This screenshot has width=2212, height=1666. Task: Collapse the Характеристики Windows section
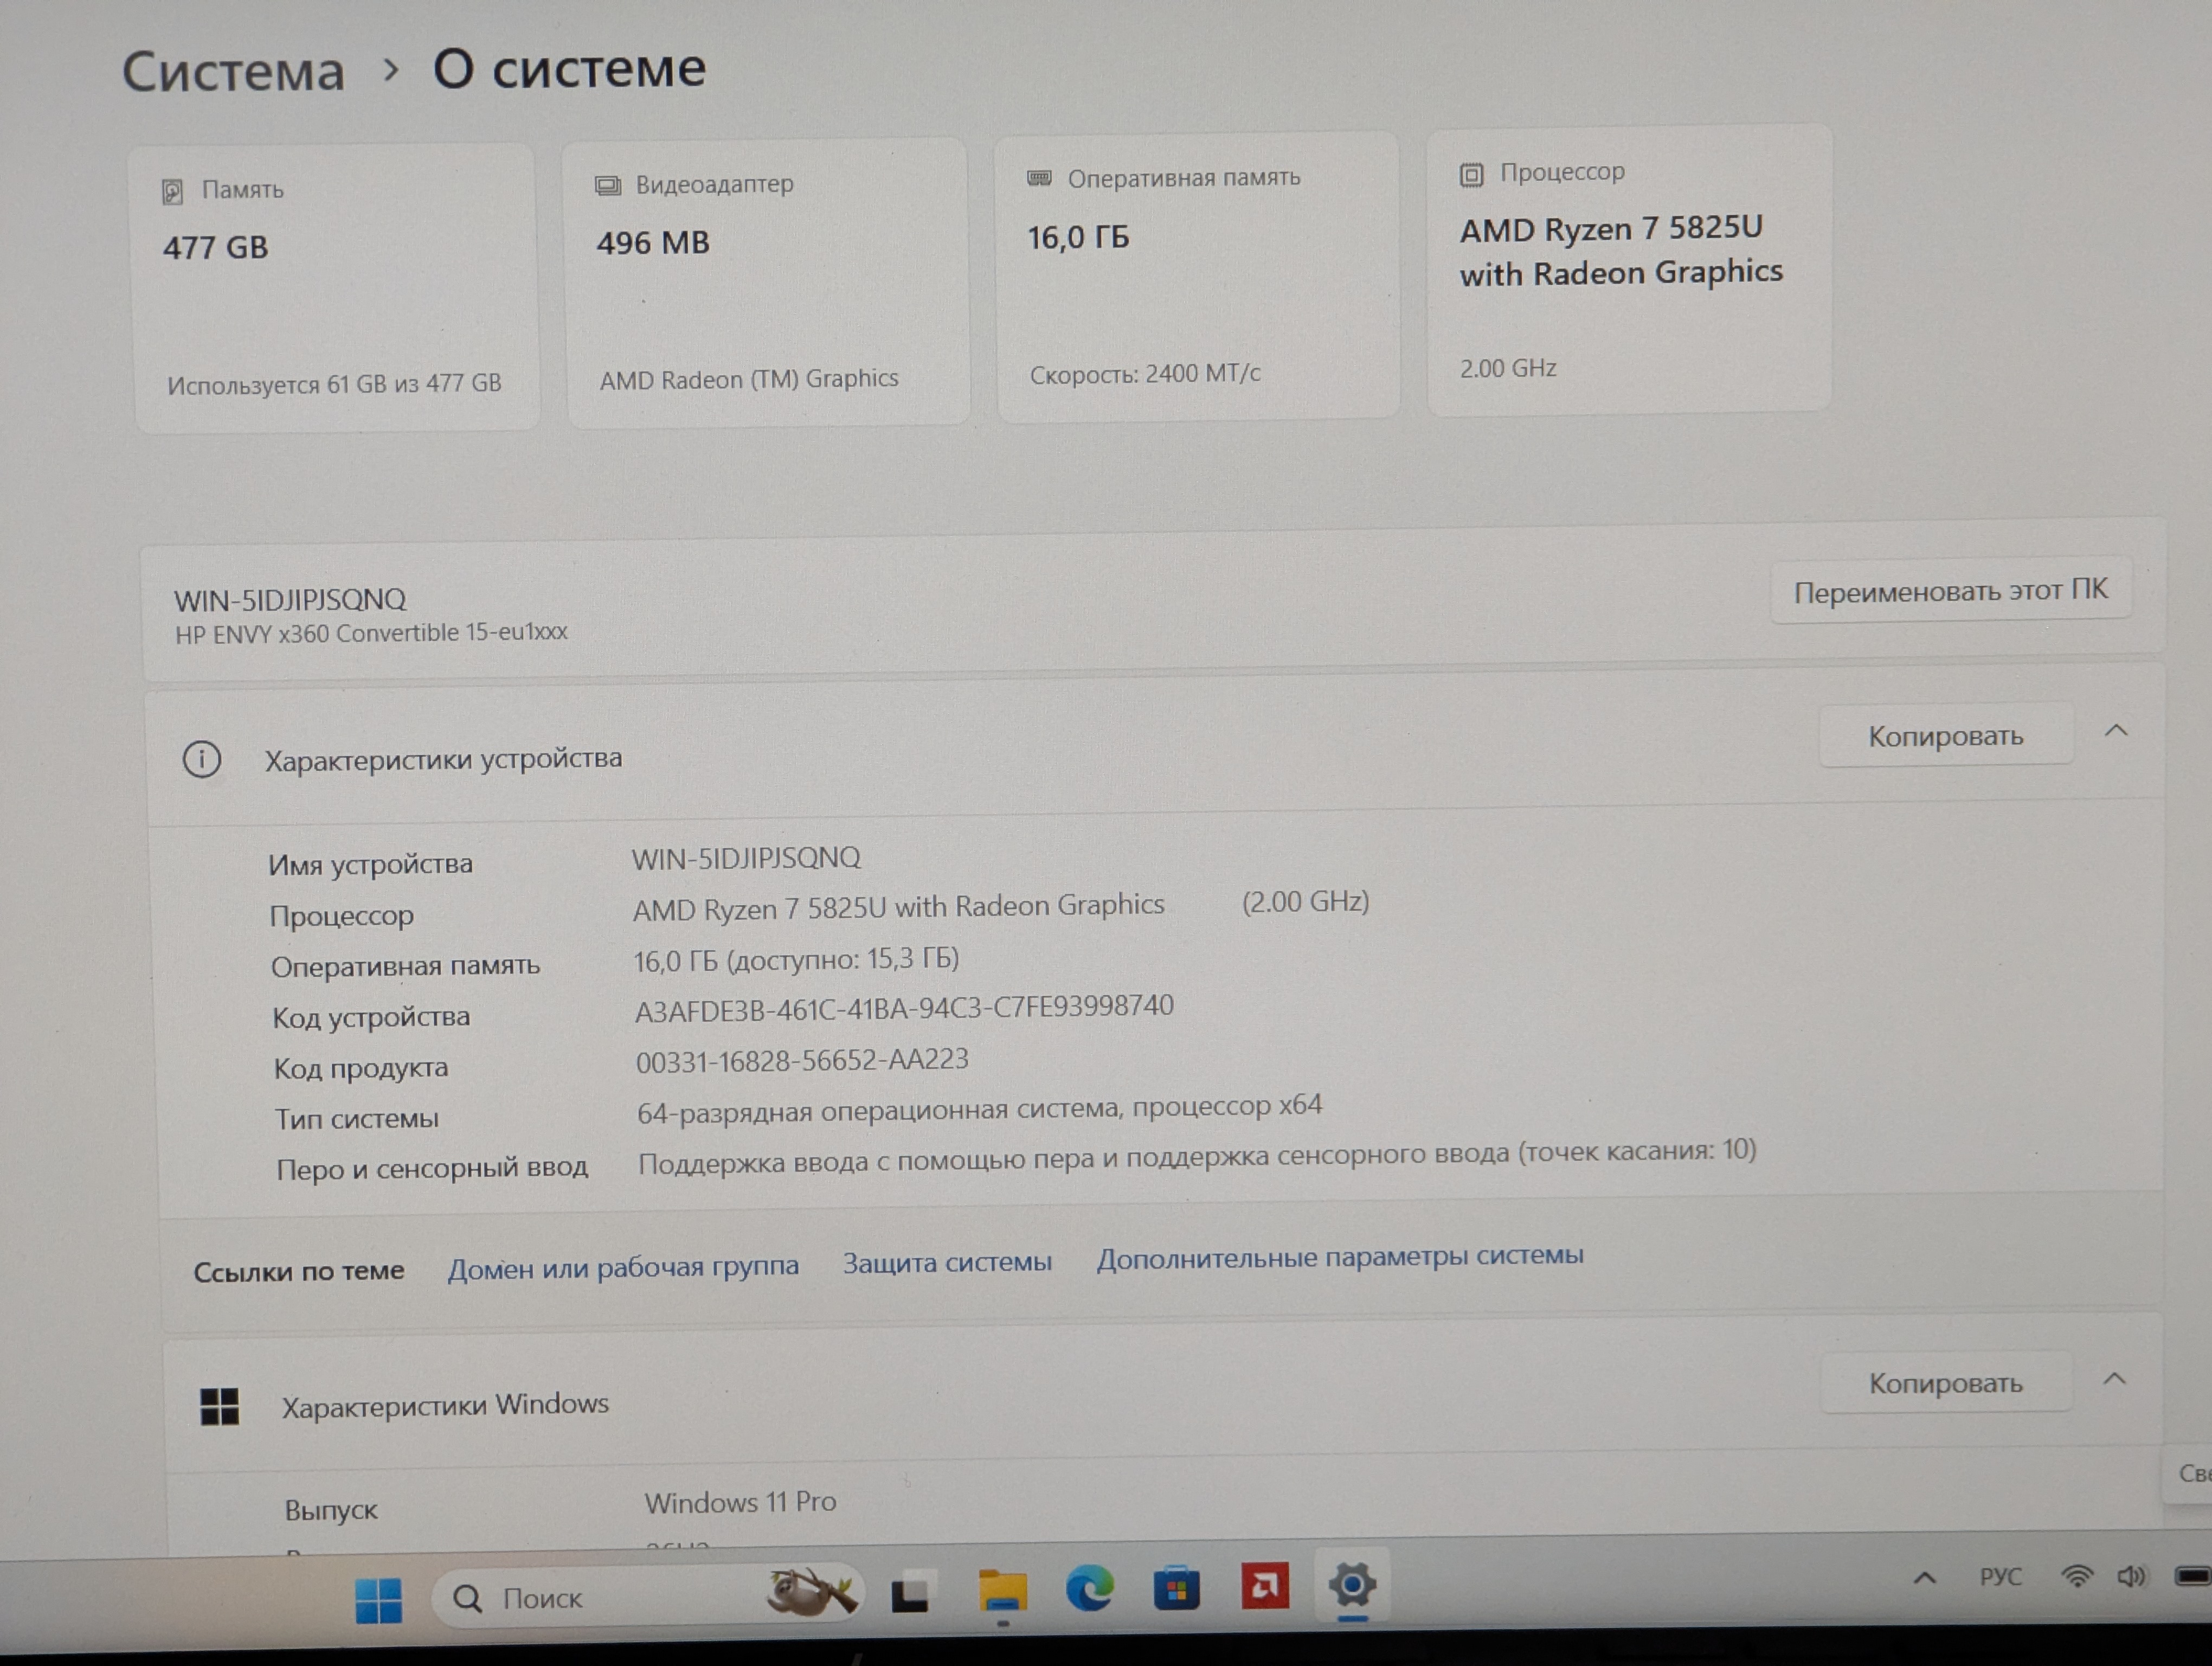pos(2114,1379)
